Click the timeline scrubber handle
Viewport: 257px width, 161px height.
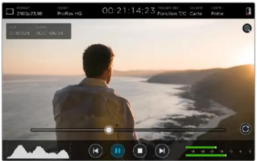[109, 130]
